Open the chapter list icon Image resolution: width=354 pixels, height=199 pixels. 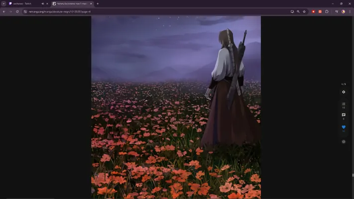(344, 104)
